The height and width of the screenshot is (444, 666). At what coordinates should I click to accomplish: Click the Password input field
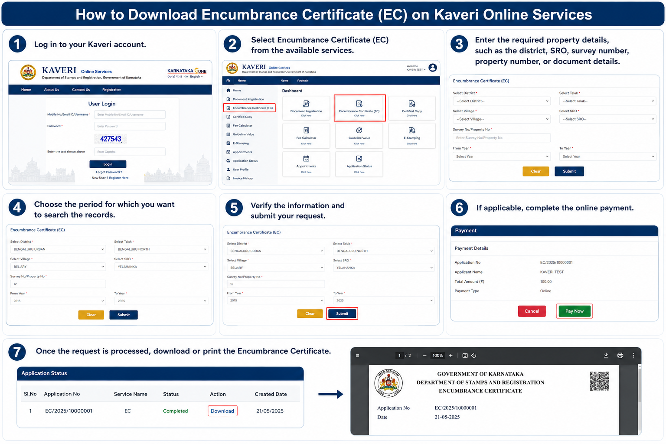130,126
